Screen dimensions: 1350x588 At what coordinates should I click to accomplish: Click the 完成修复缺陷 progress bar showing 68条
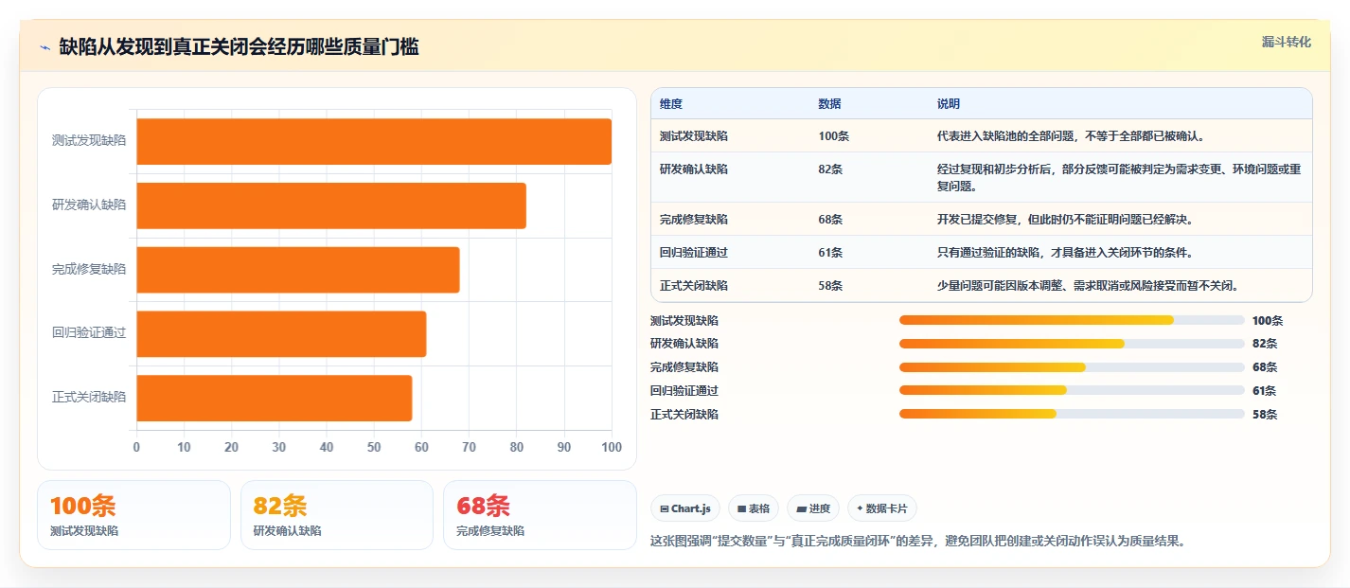(x=1072, y=367)
